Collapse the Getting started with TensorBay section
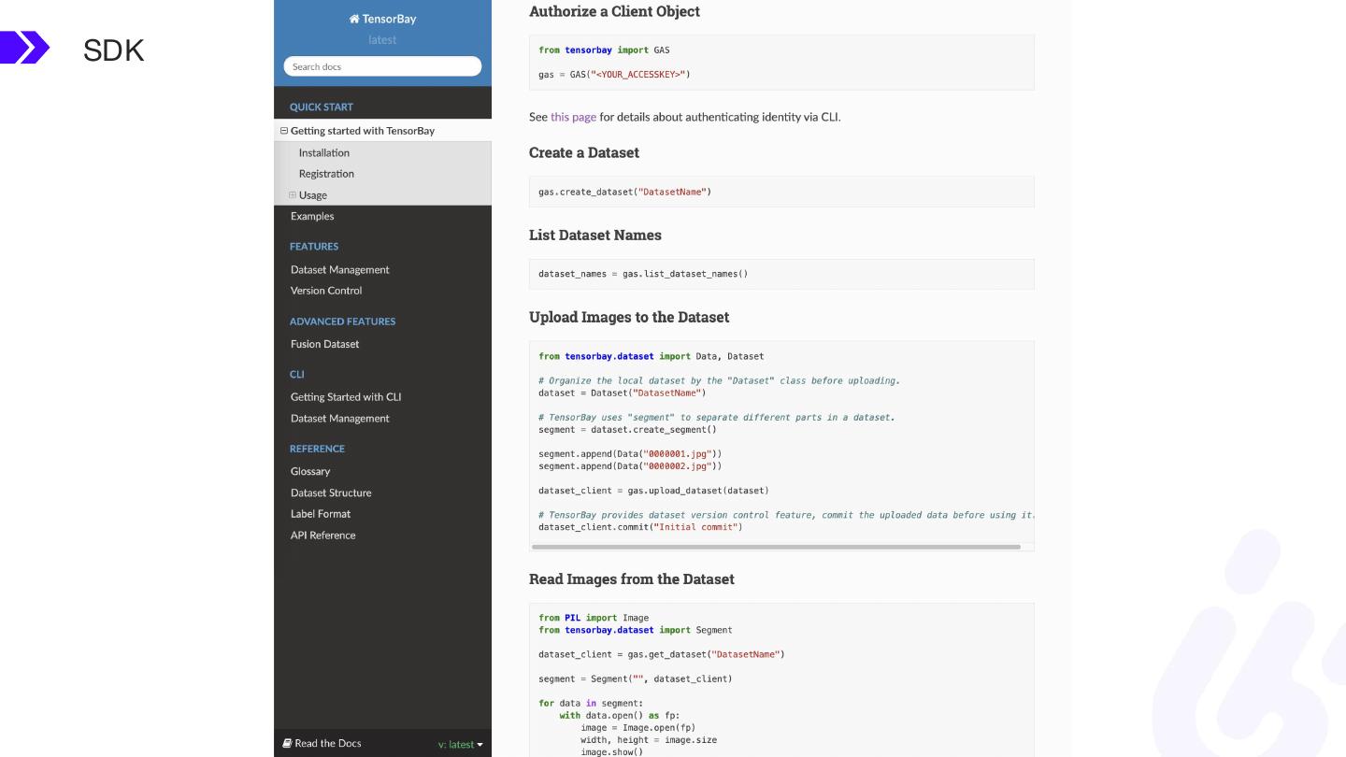Screen dimensions: 1346x757 (x=284, y=131)
